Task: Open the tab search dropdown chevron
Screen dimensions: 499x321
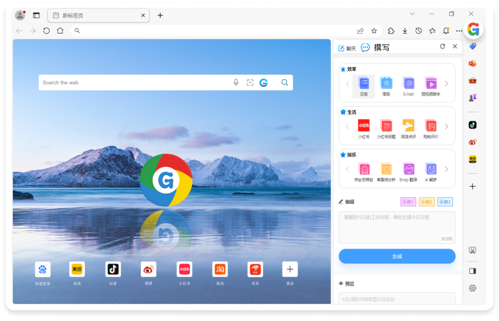Action: point(412,14)
